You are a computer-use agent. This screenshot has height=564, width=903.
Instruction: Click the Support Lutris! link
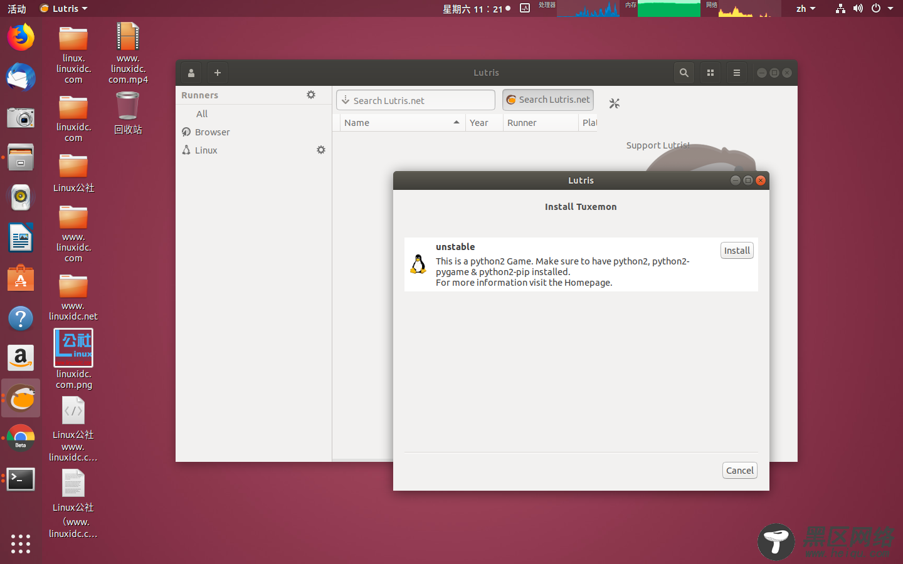pos(658,145)
